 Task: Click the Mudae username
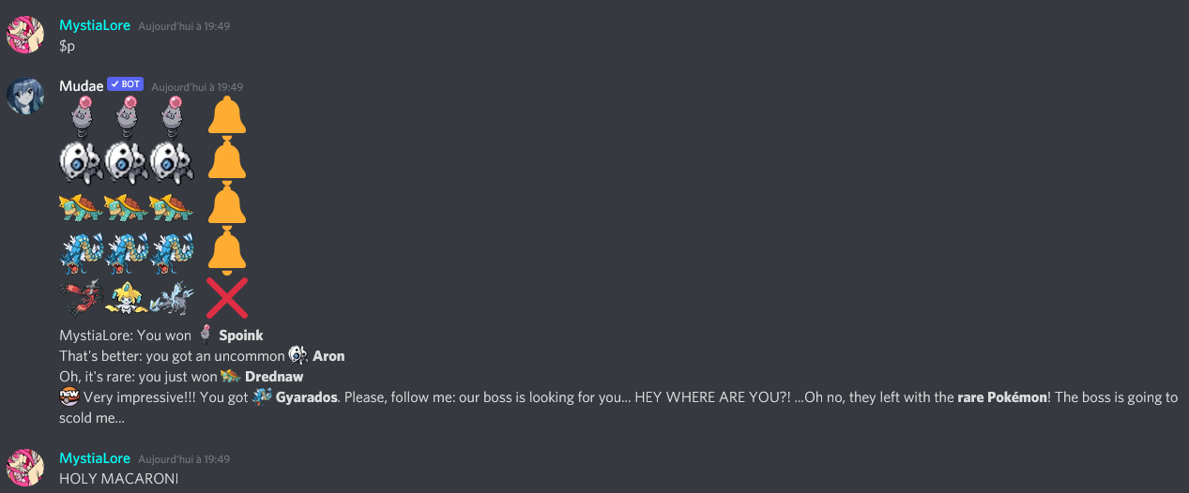click(x=81, y=85)
